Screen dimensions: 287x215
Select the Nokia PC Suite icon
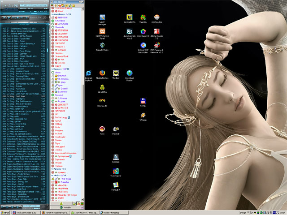102,47
